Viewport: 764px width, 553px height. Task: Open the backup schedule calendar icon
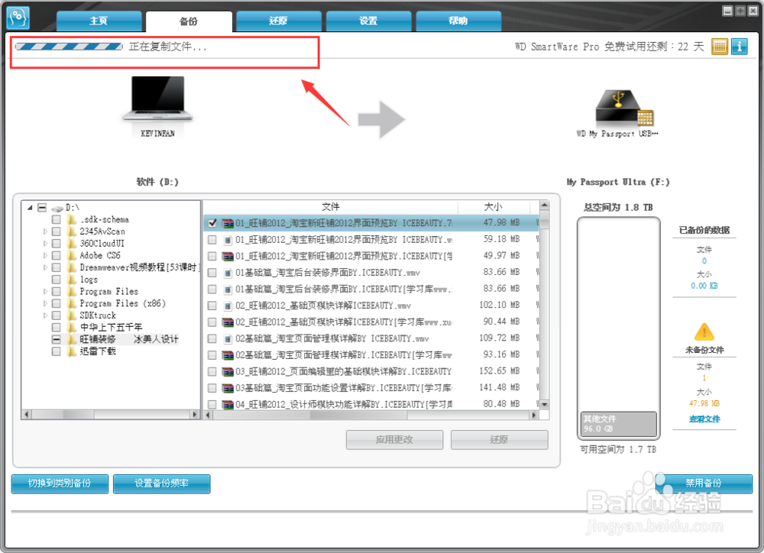click(719, 47)
